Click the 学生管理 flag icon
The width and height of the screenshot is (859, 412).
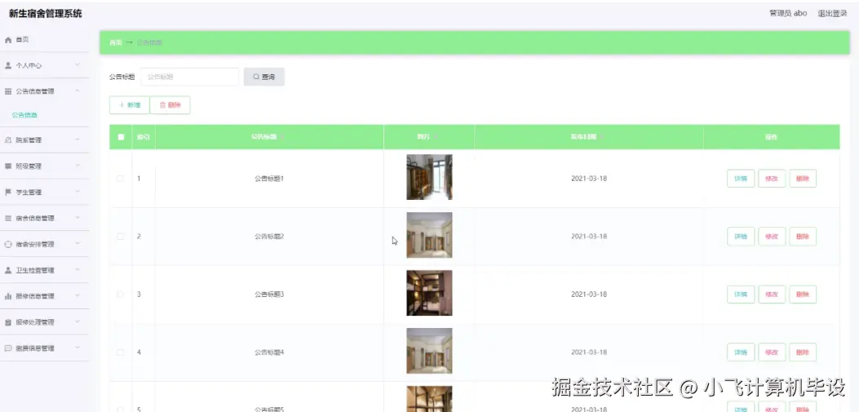pos(8,193)
